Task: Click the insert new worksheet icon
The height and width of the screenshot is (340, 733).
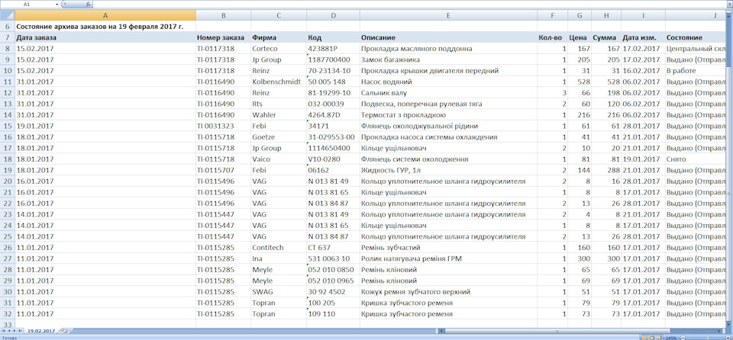Action: (64, 331)
